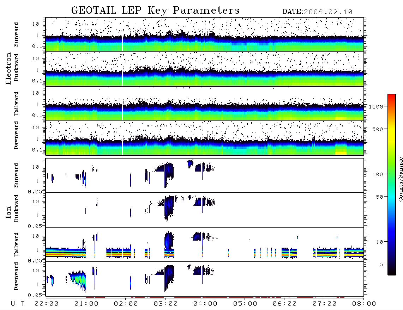Click the '100' colorbar tick value
This screenshot has height=310, width=403.
coord(378,174)
